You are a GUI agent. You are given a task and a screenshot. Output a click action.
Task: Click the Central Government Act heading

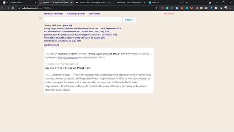(x=62, y=64)
